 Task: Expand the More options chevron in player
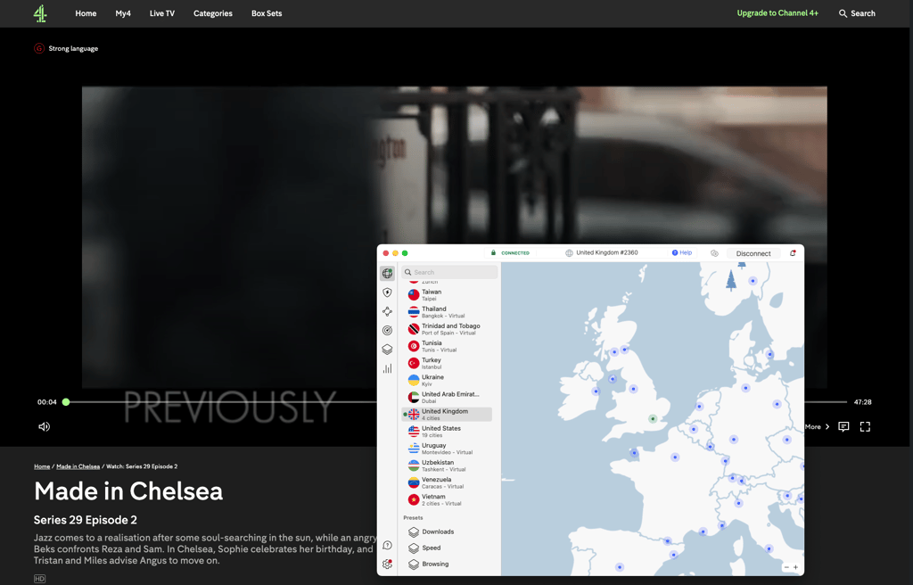pos(827,426)
